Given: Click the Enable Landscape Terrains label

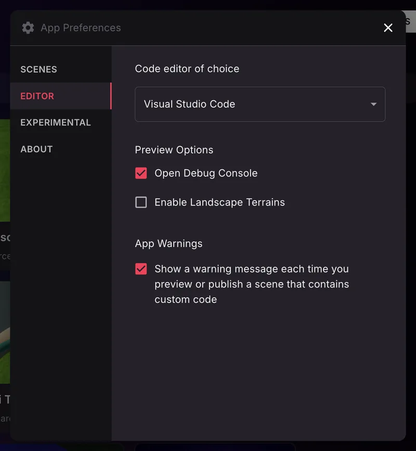Looking at the screenshot, I should pos(219,202).
